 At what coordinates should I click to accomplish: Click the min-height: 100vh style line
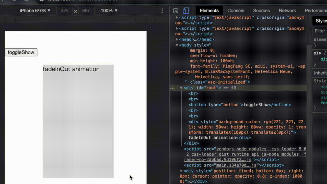(x=212, y=61)
